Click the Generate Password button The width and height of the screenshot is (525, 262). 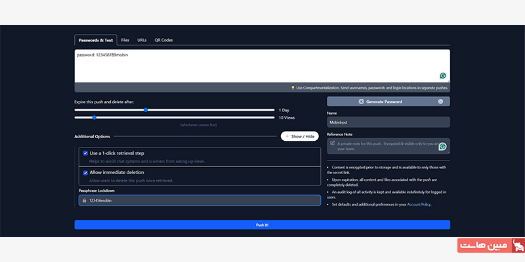(x=384, y=102)
